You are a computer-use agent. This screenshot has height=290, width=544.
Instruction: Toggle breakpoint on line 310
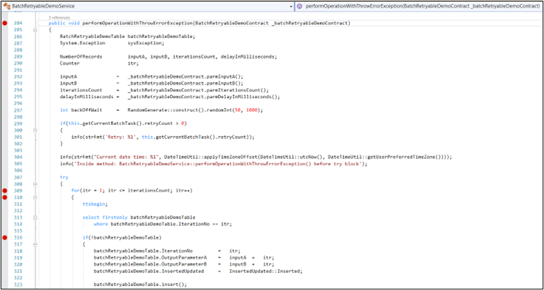(x=4, y=197)
